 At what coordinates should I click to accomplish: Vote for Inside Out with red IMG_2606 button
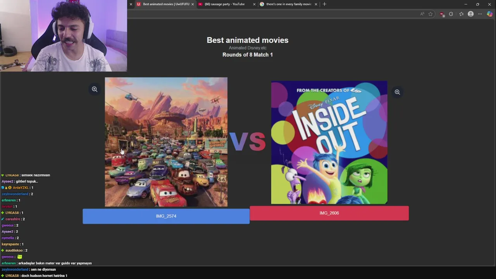pyautogui.click(x=329, y=213)
